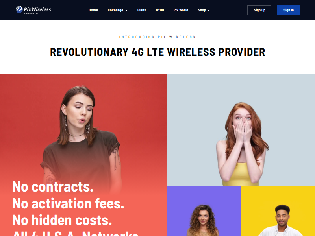Open the Home page link
This screenshot has width=315, height=236.
click(93, 10)
